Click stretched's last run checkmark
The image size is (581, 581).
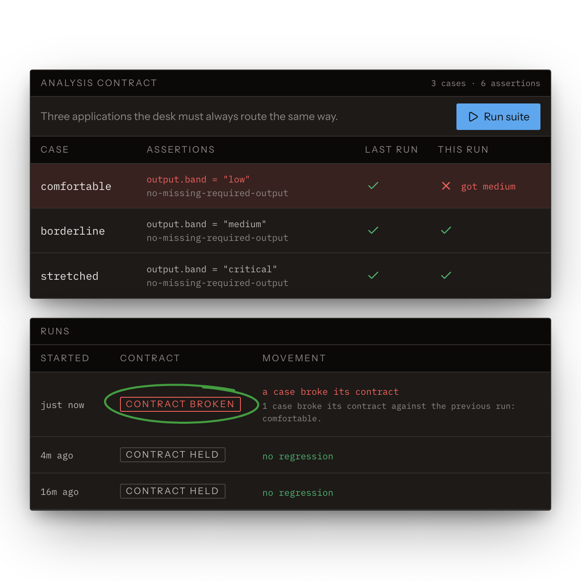tap(373, 276)
